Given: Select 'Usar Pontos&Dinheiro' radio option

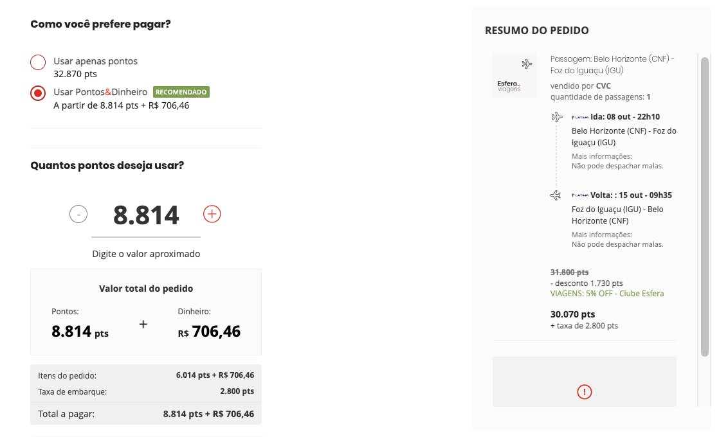Looking at the screenshot, I should [38, 93].
